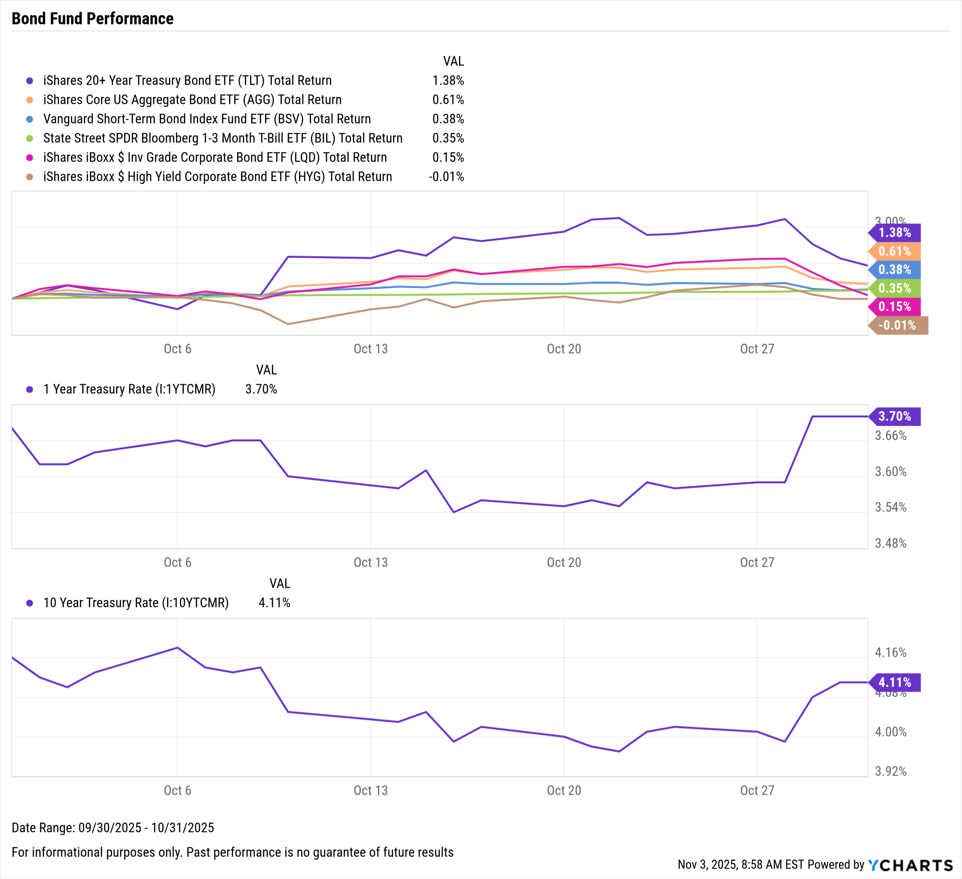
Task: Click the pink LQD legend dot
Action: click(30, 158)
